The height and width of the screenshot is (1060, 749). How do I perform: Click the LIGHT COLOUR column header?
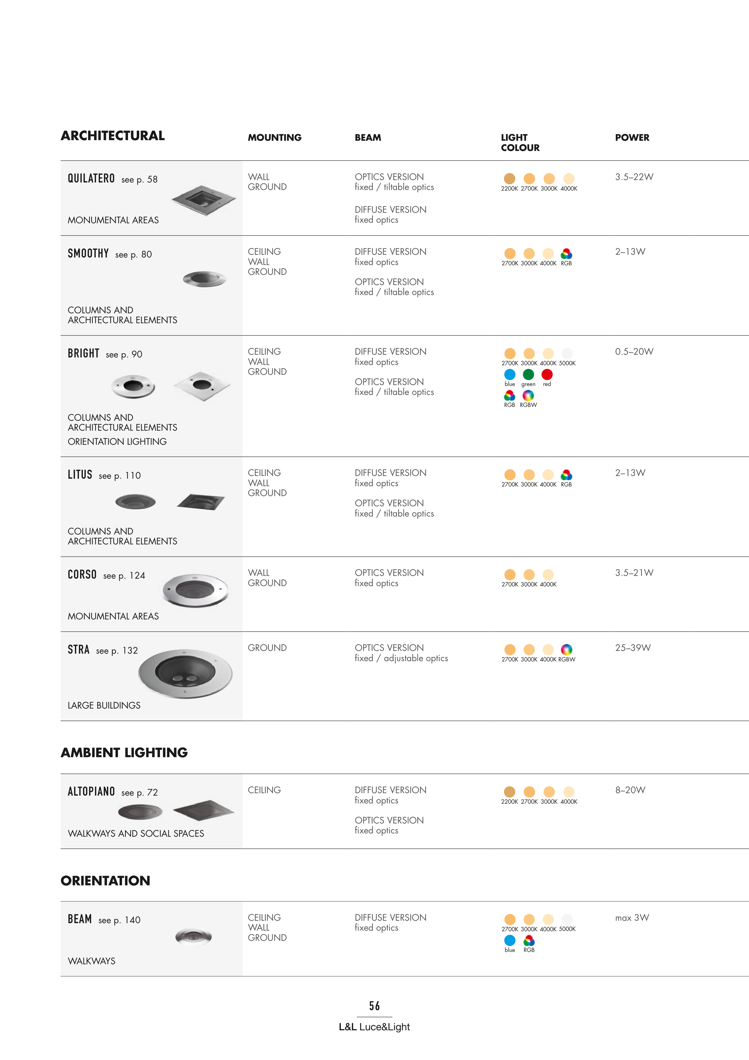coord(520,142)
